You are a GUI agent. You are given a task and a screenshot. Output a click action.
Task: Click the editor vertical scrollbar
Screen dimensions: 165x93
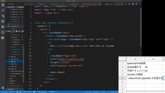[141, 27]
